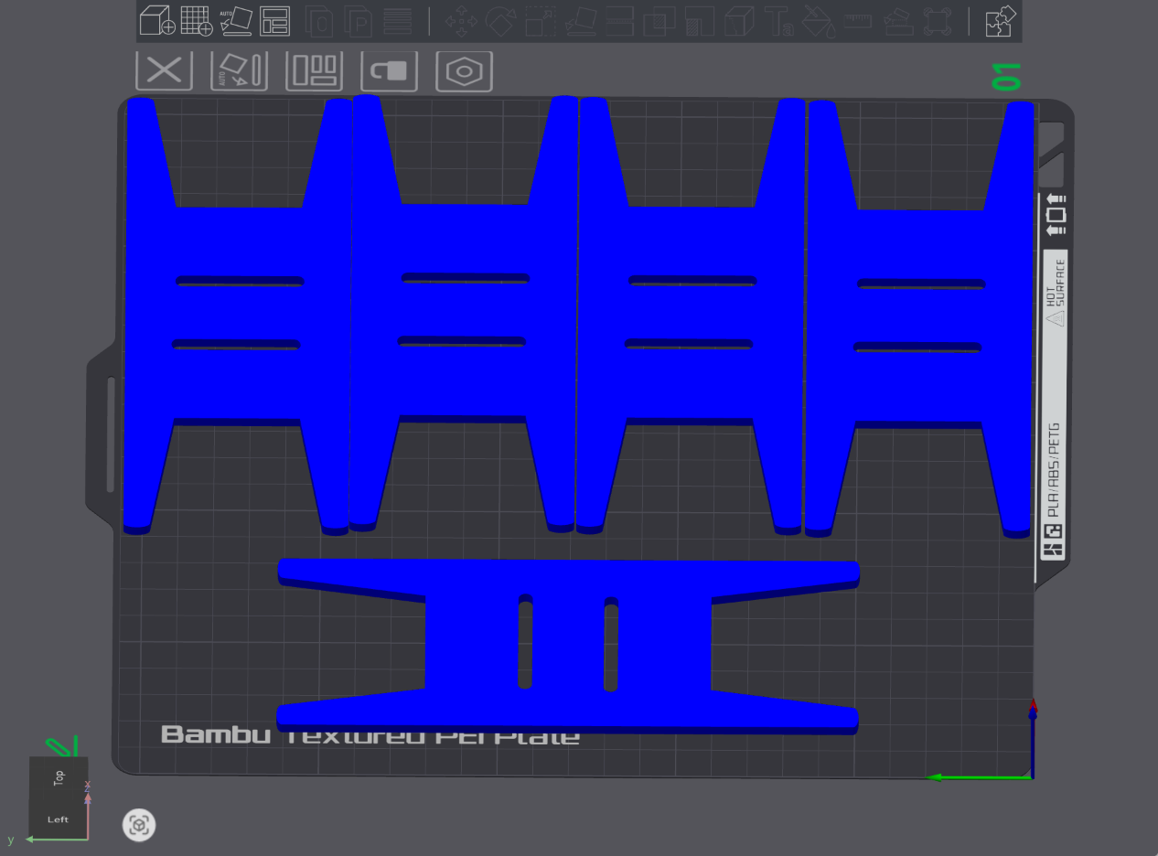Select the third vertical blue model
Image resolution: width=1158 pixels, height=856 pixels.
691,316
